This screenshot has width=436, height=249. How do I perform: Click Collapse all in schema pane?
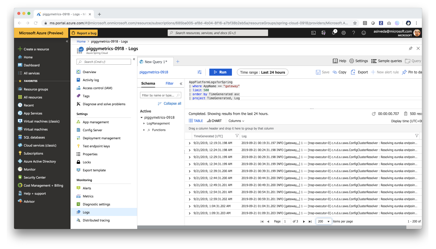point(169,103)
